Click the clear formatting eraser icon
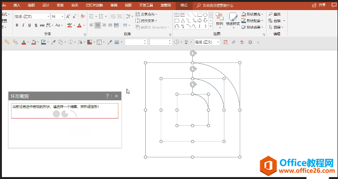 click(83, 16)
